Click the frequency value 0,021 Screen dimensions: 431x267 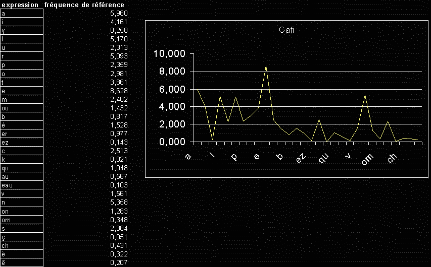119,160
